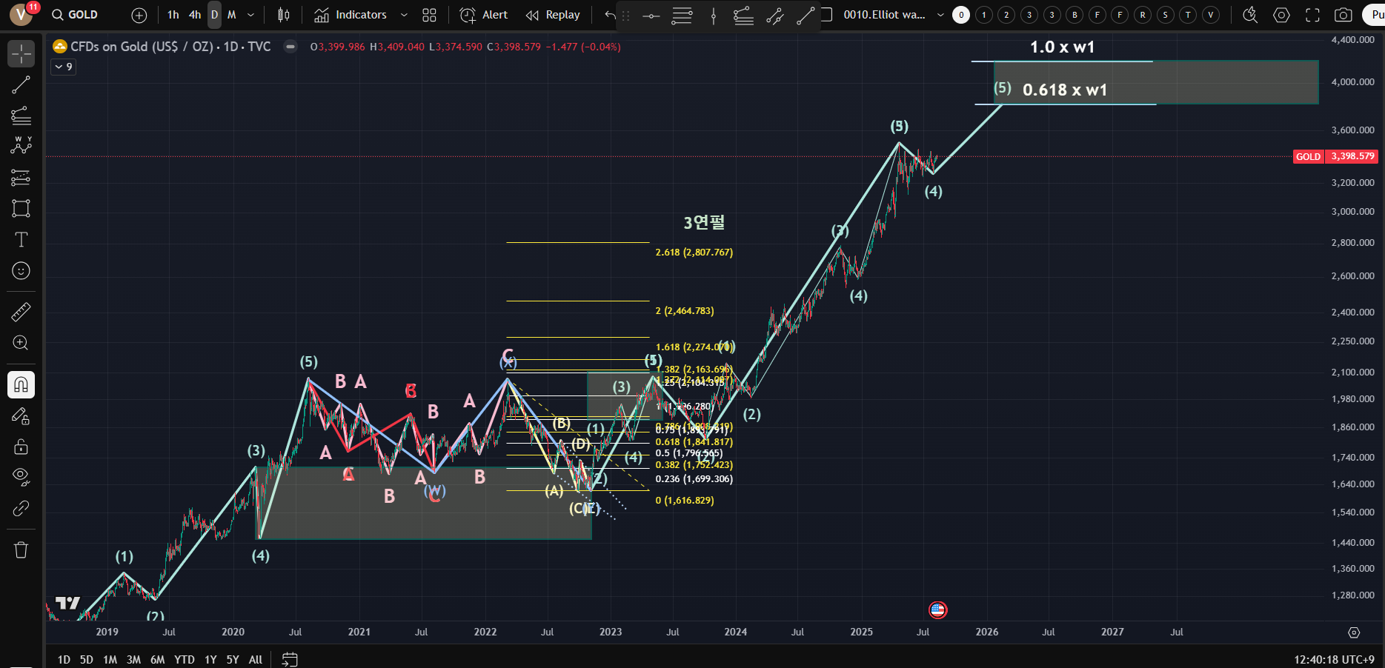Click the GOLD price label on axis
Viewport: 1385px width, 668px height.
click(x=1307, y=156)
